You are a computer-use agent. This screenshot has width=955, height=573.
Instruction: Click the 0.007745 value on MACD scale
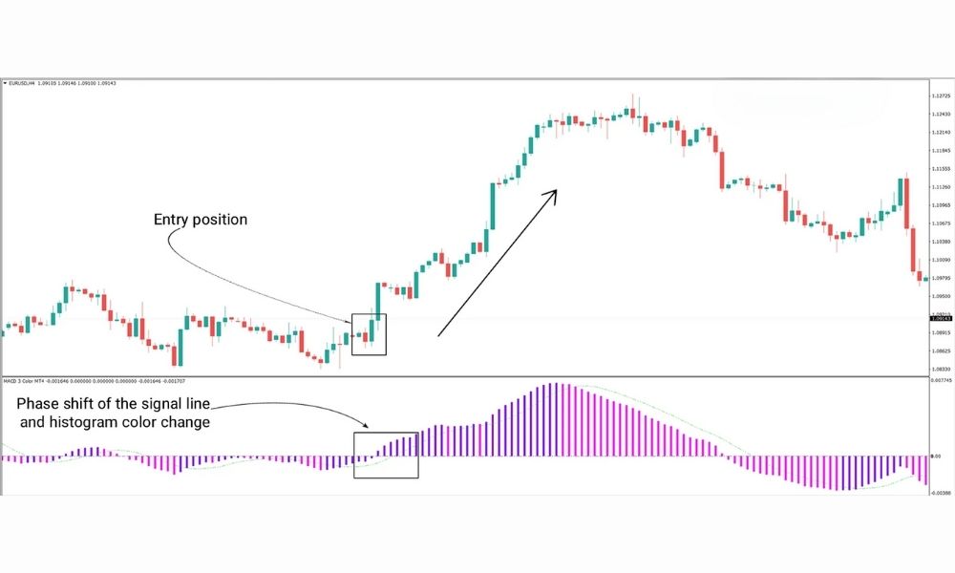940,380
